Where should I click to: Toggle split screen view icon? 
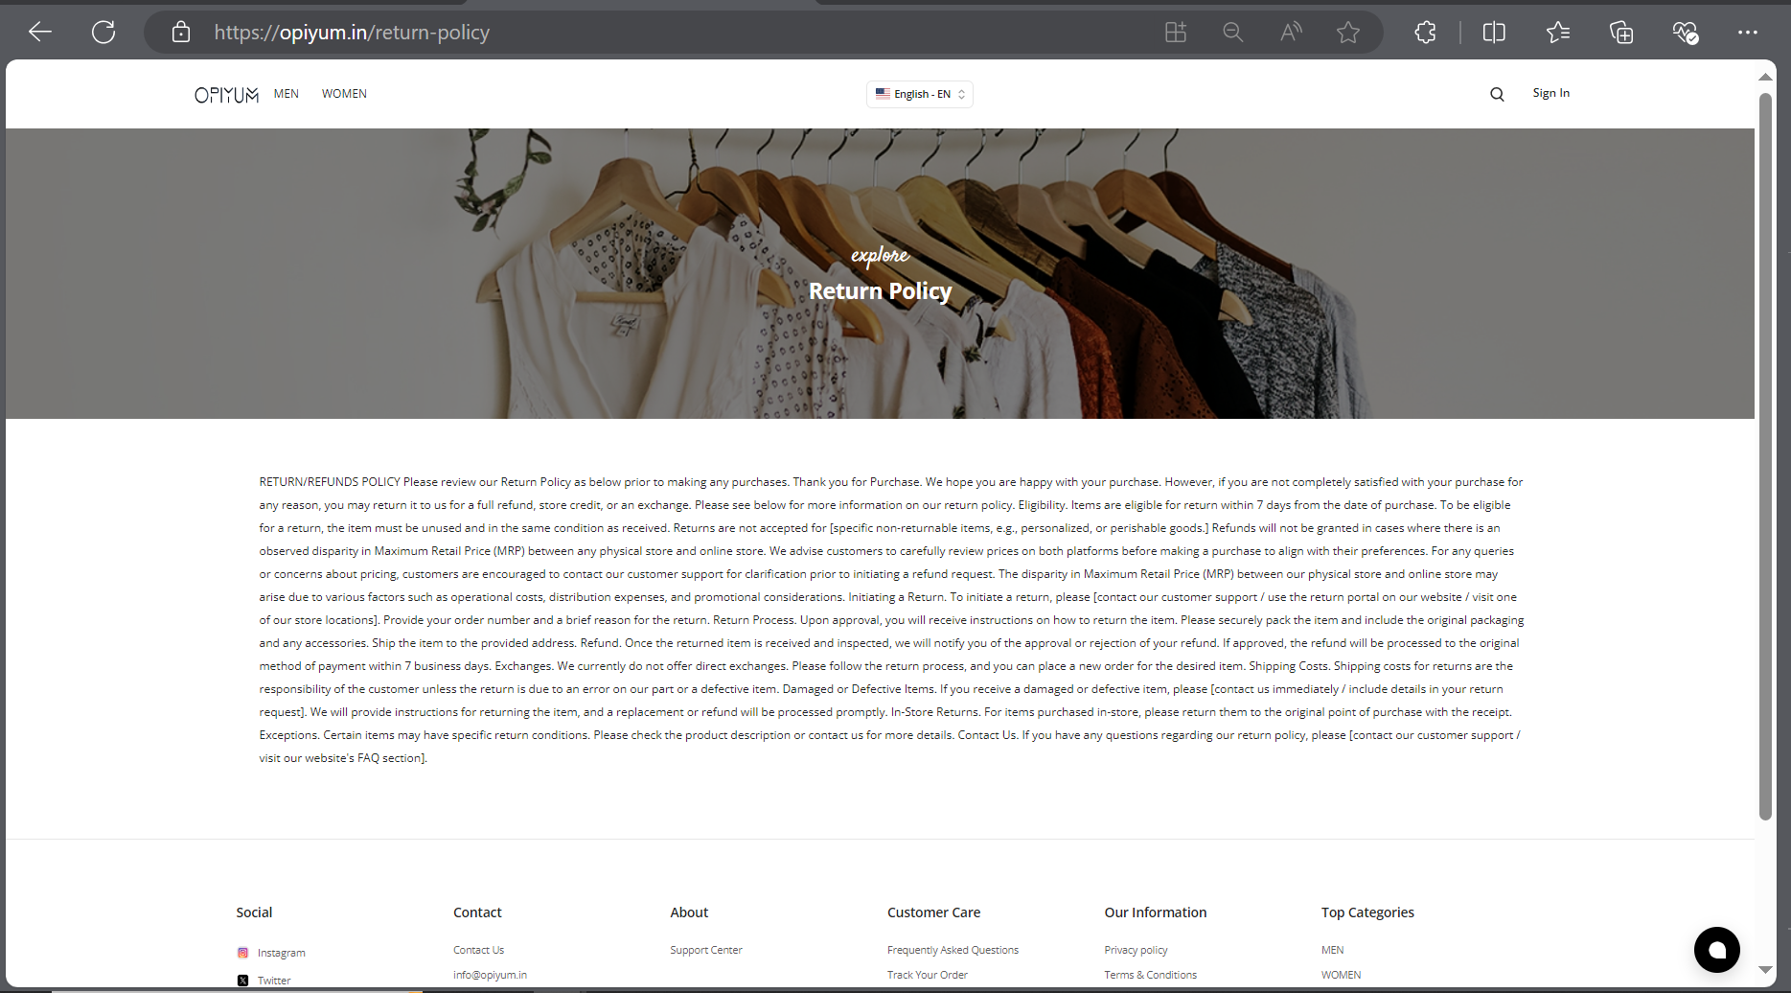coord(1494,33)
